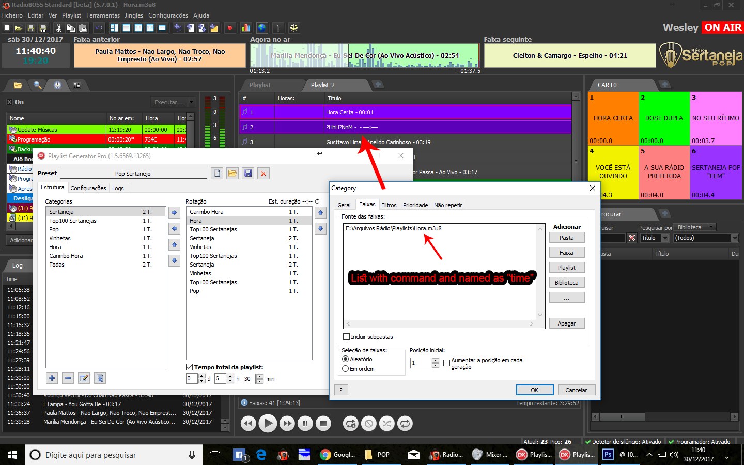This screenshot has height=465, width=744.
Task: Open the magnifier search panel tab
Action: click(x=37, y=85)
